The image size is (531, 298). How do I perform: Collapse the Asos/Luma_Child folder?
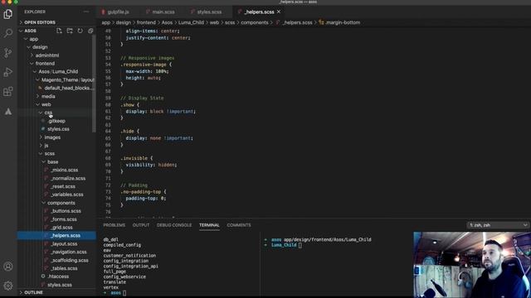click(56, 72)
